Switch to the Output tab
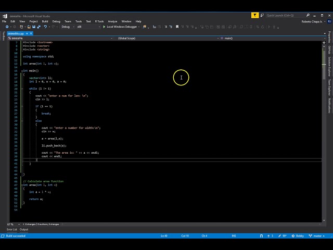 [24, 230]
